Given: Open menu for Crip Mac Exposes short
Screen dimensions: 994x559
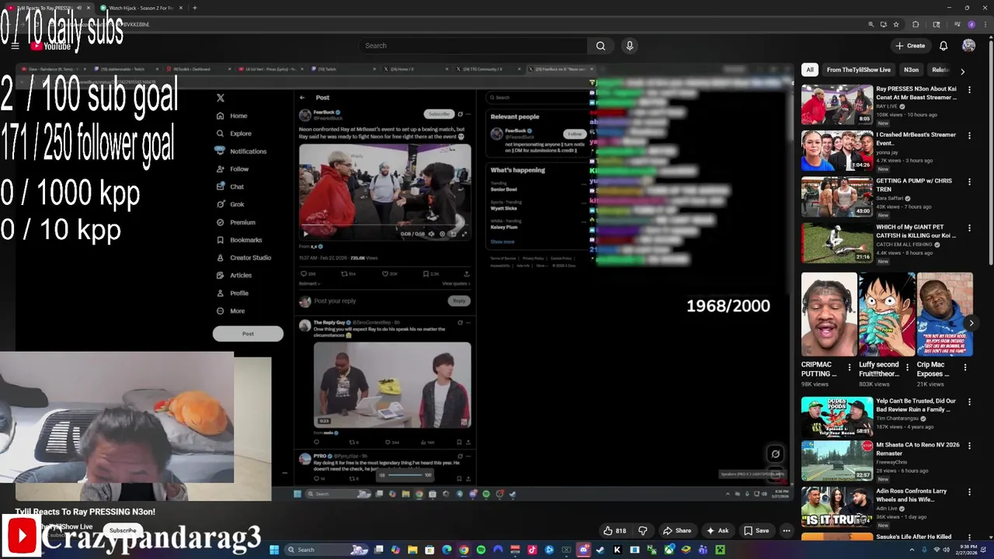Looking at the screenshot, I should coord(965,367).
